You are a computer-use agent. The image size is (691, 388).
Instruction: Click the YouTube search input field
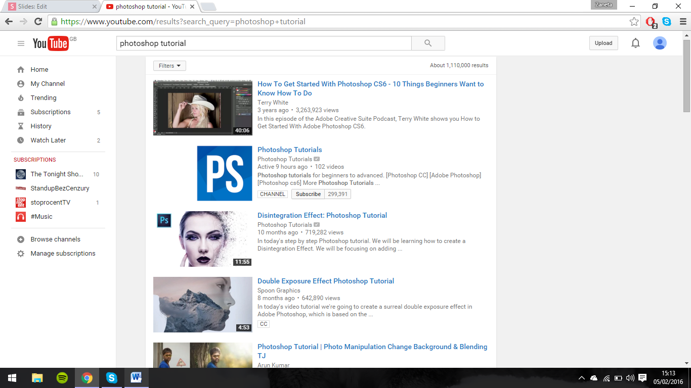pos(264,43)
